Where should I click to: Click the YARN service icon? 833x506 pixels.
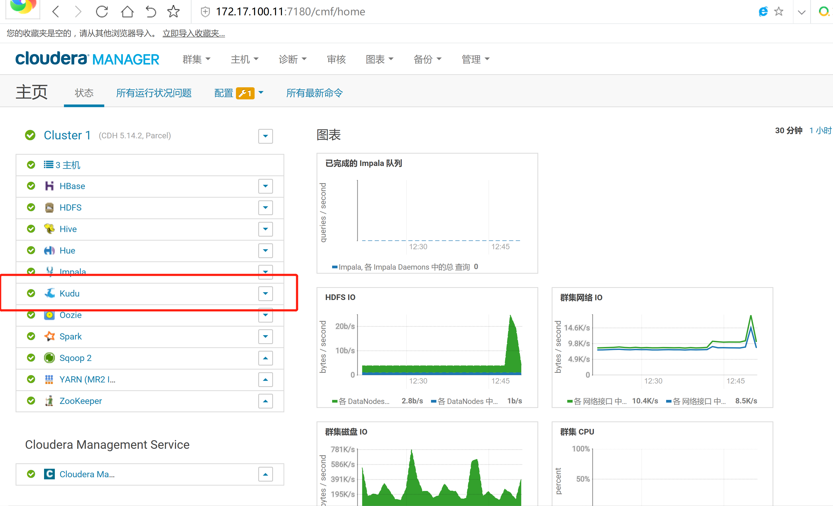[49, 379]
